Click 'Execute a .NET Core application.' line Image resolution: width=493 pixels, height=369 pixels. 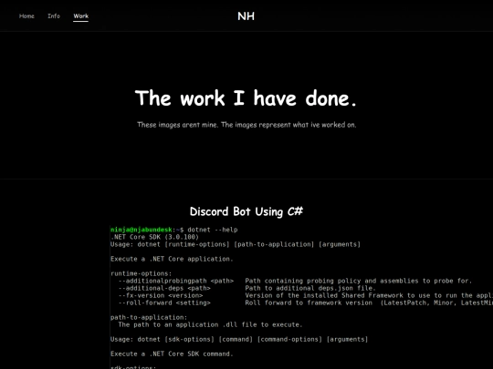(x=172, y=259)
